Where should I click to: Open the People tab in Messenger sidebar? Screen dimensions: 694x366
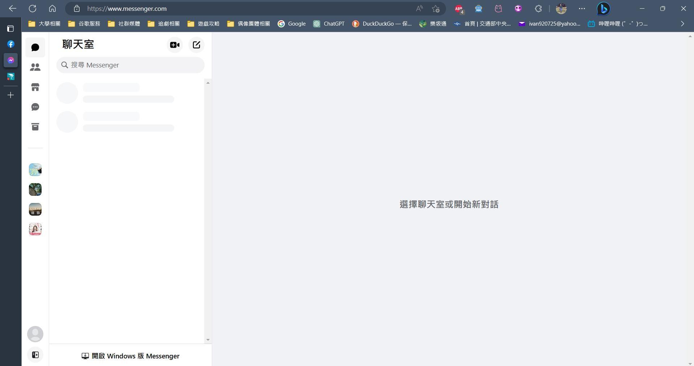tap(35, 67)
